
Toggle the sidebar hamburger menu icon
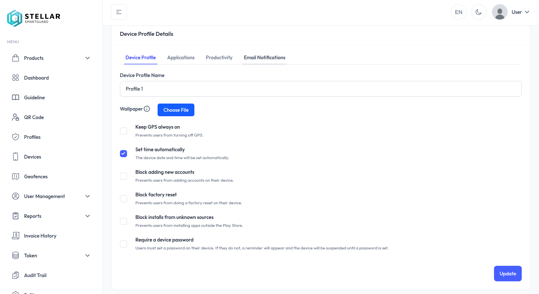click(x=119, y=12)
